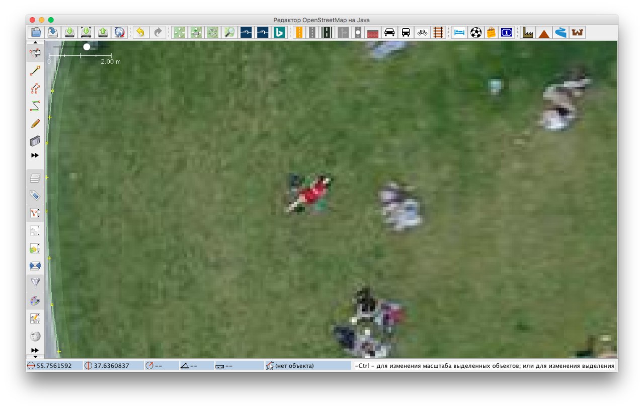Click Zoom to data icon
644x409 pixels.
[180, 32]
